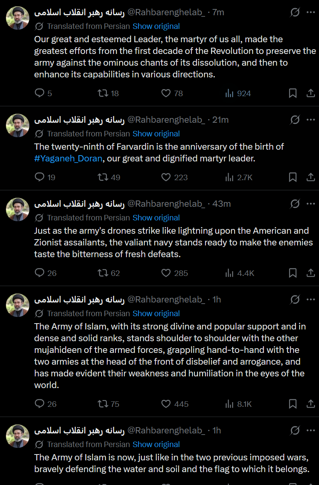Image resolution: width=319 pixels, height=485 pixels.
Task: Repost the post with 75 reposts
Action: click(108, 404)
